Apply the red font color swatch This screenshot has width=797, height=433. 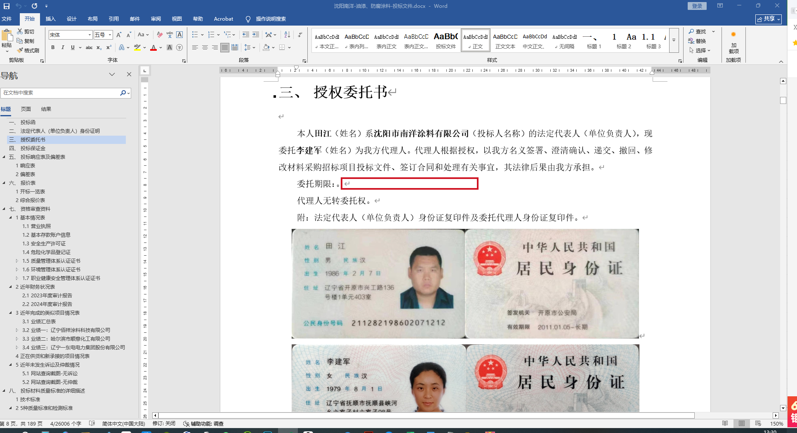(x=153, y=47)
